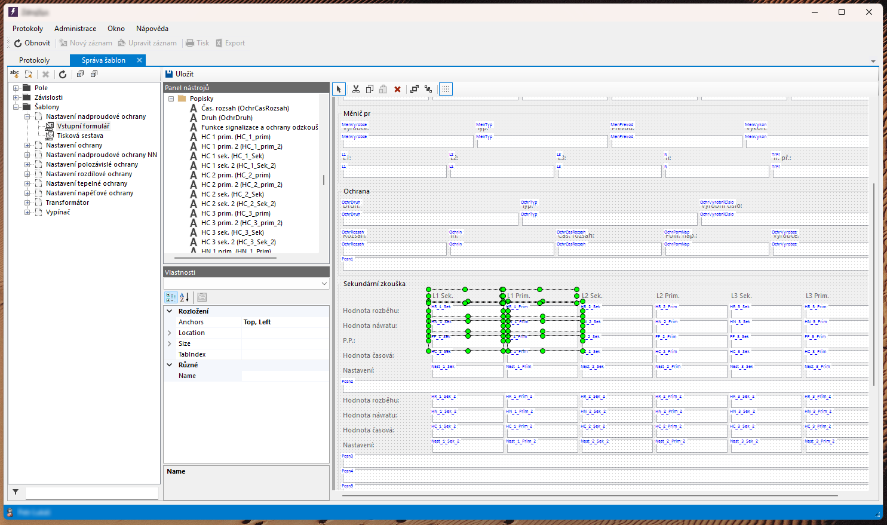Click the bring-to-front icon in designer toolbar
This screenshot has height=525, width=887.
pos(415,89)
